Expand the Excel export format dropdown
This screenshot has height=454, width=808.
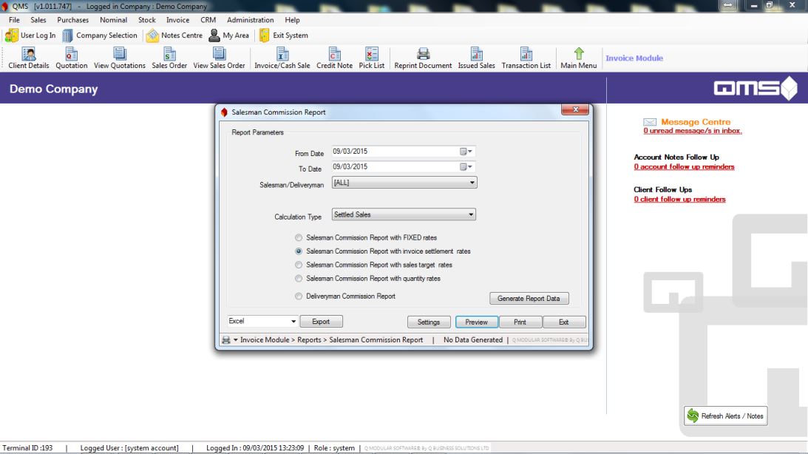coord(293,322)
